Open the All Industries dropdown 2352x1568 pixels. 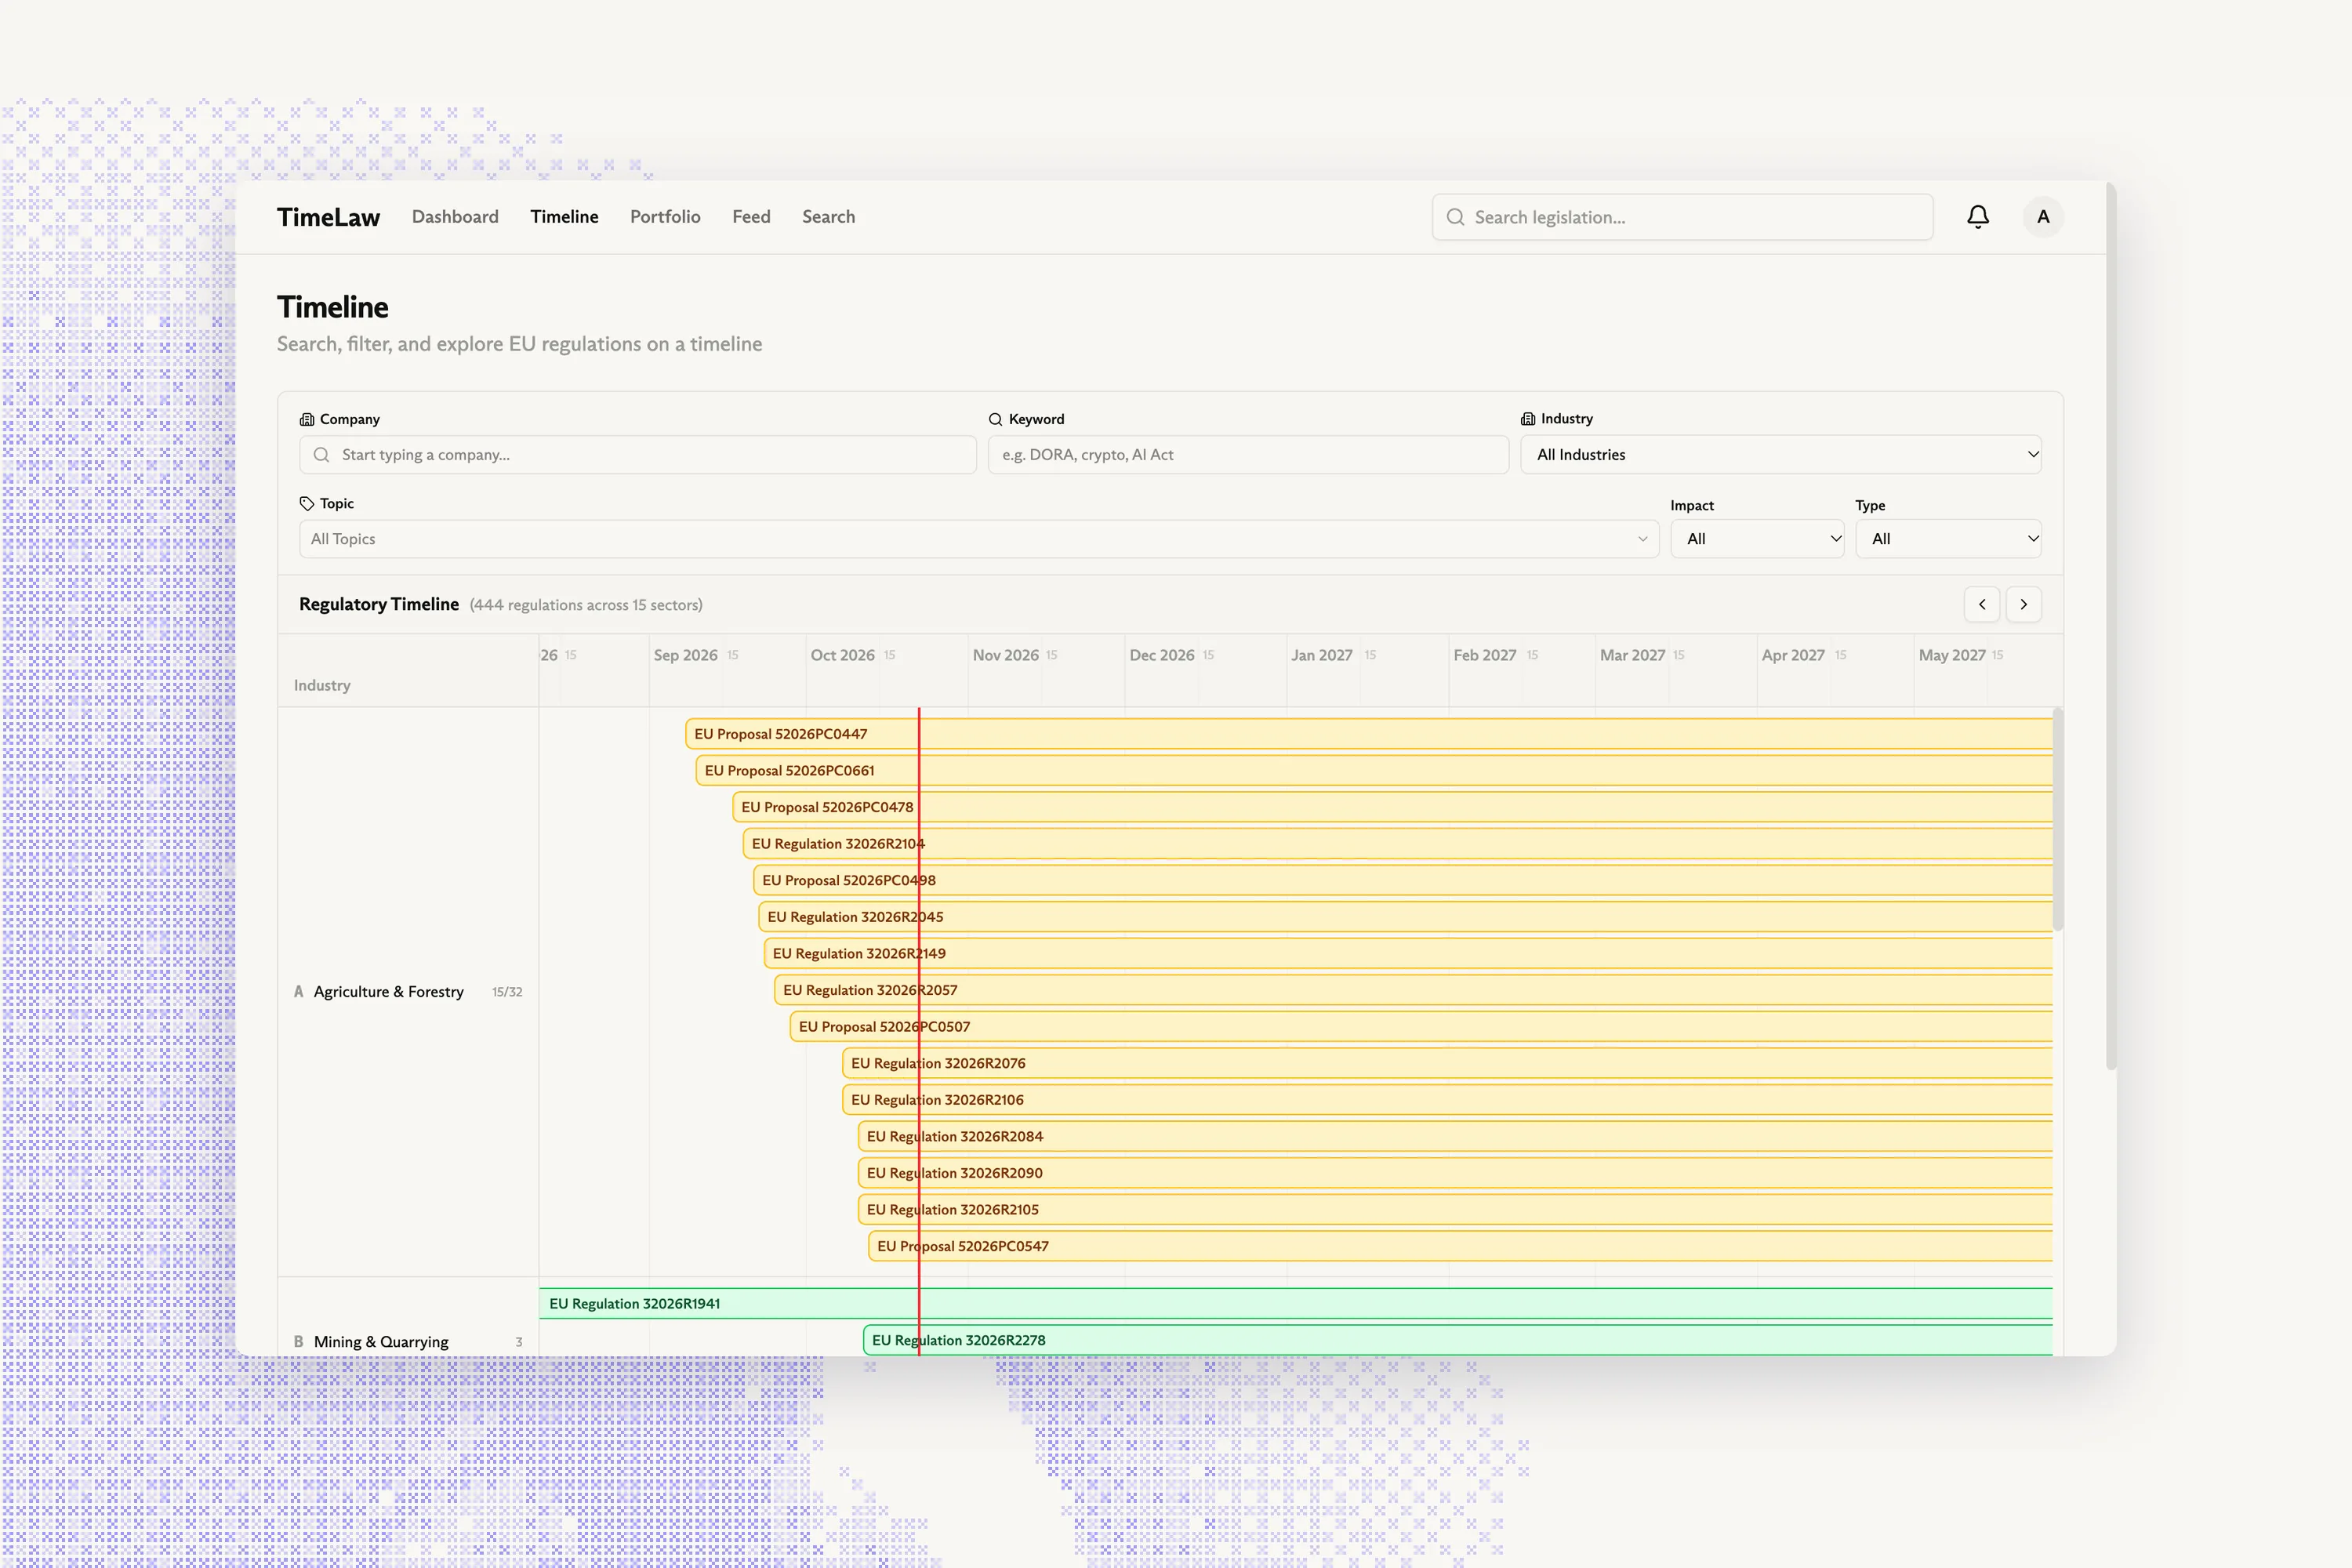1781,455
